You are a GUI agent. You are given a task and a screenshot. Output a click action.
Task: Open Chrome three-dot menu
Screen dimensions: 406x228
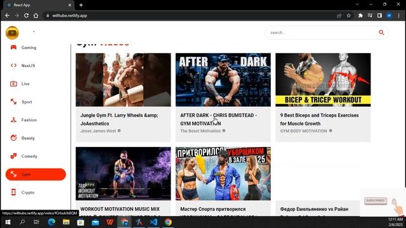click(398, 15)
